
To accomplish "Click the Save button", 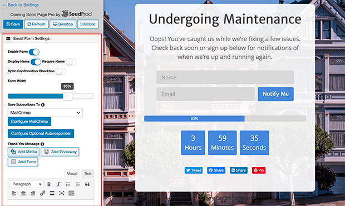I will tap(13, 24).
